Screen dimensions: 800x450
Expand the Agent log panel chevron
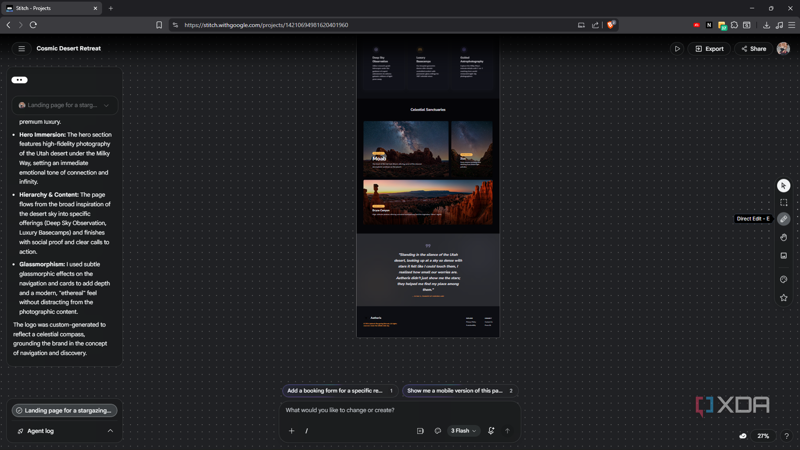tap(110, 431)
